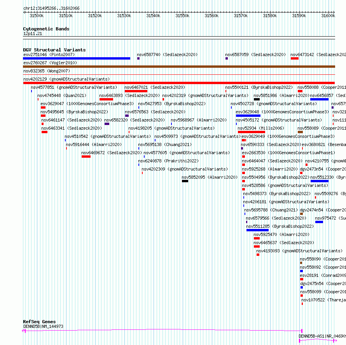
Task: Click nsv4502728 (gnomADStructuralVariants) label
Action: [x=274, y=104]
